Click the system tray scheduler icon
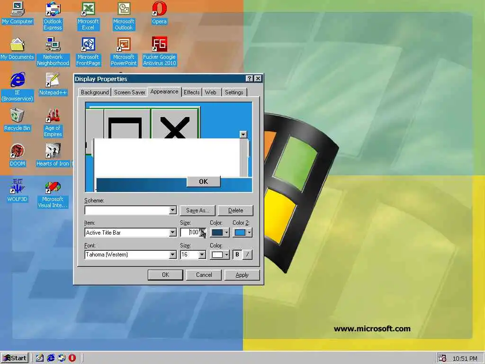485x364 pixels. [442, 358]
